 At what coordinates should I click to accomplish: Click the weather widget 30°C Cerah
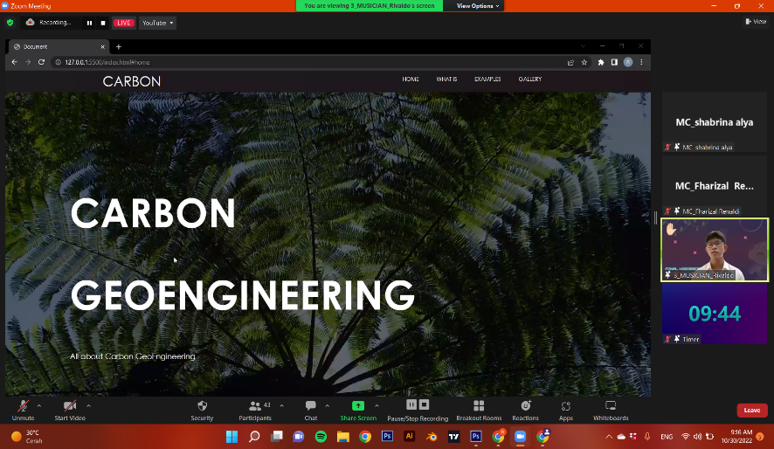point(28,437)
